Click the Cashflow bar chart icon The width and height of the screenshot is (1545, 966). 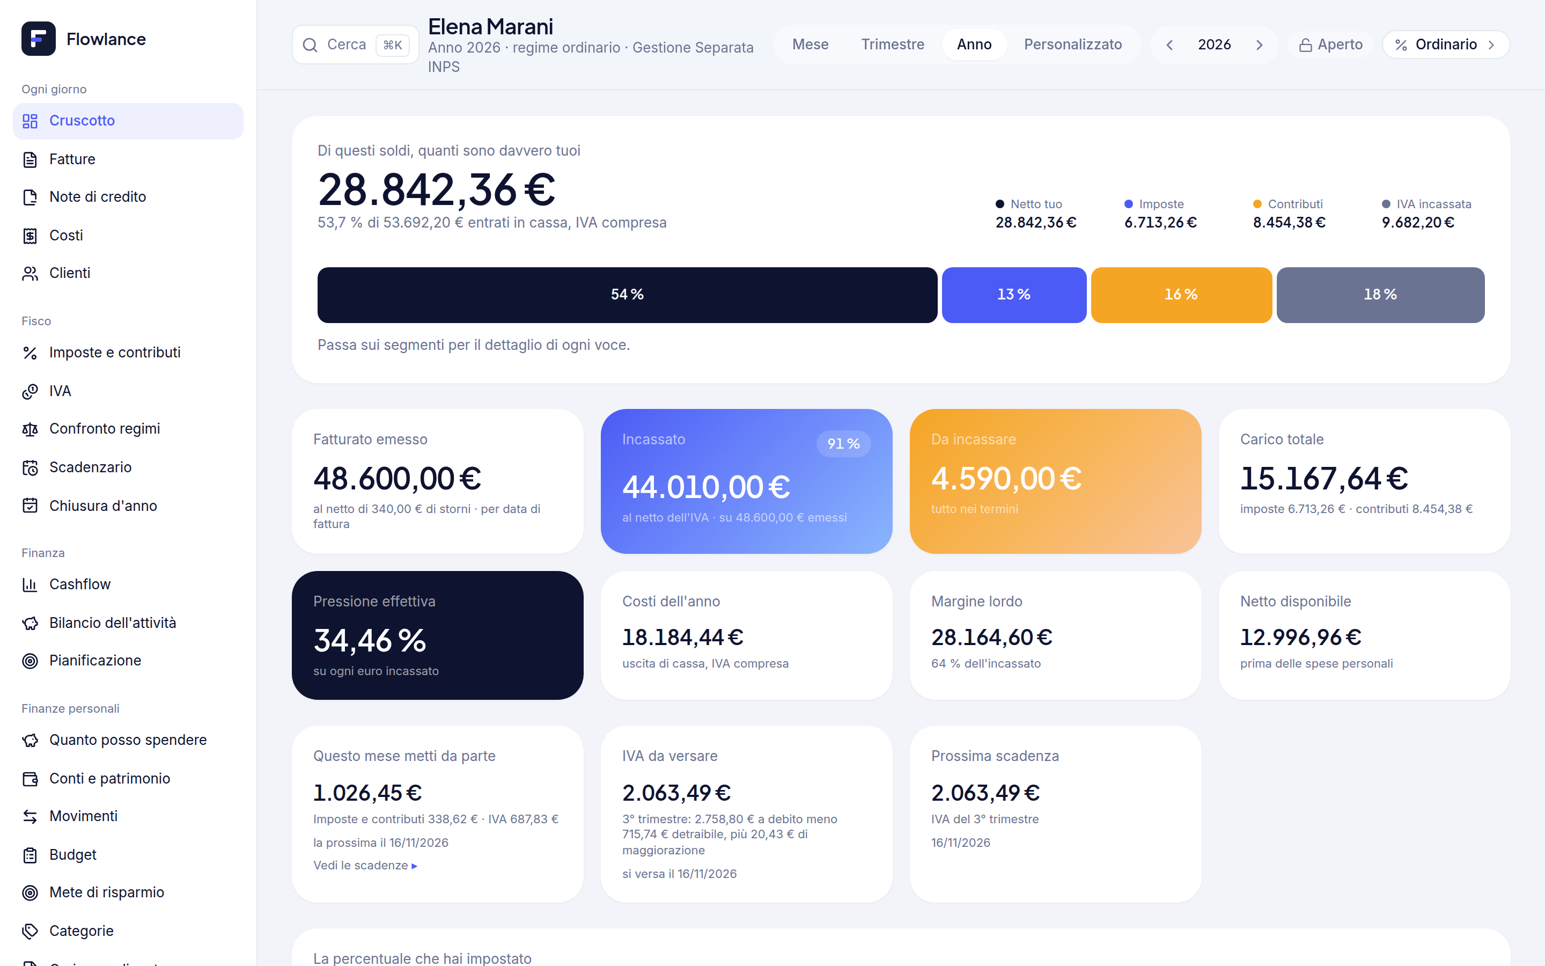(x=30, y=584)
